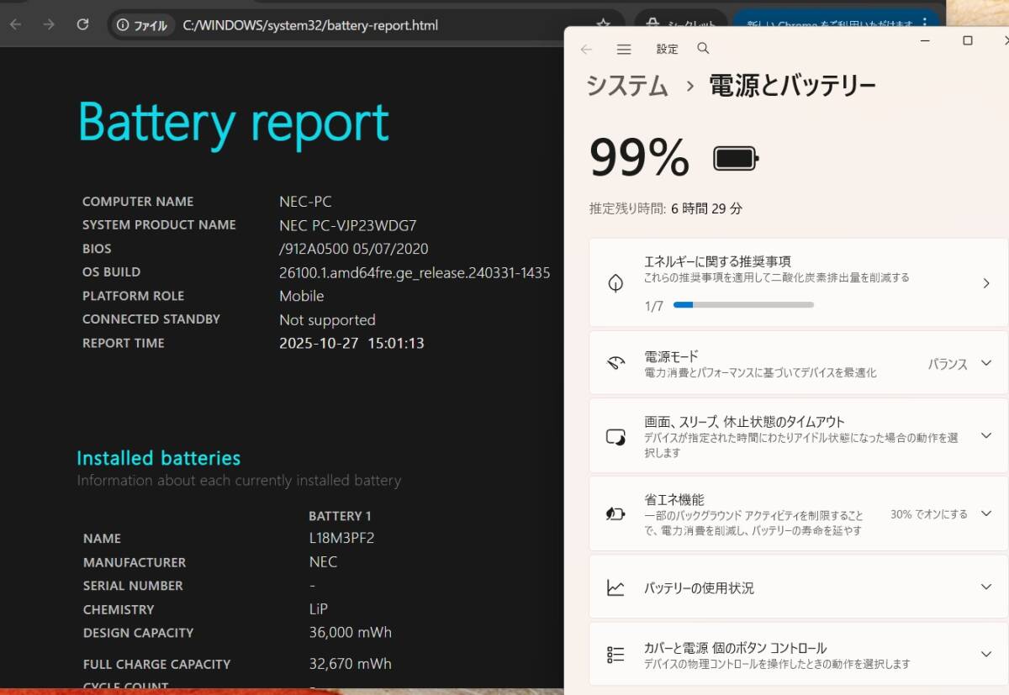Click the バッテリーの使用状況 chart icon
Screen dimensions: 1009x695
tap(616, 587)
